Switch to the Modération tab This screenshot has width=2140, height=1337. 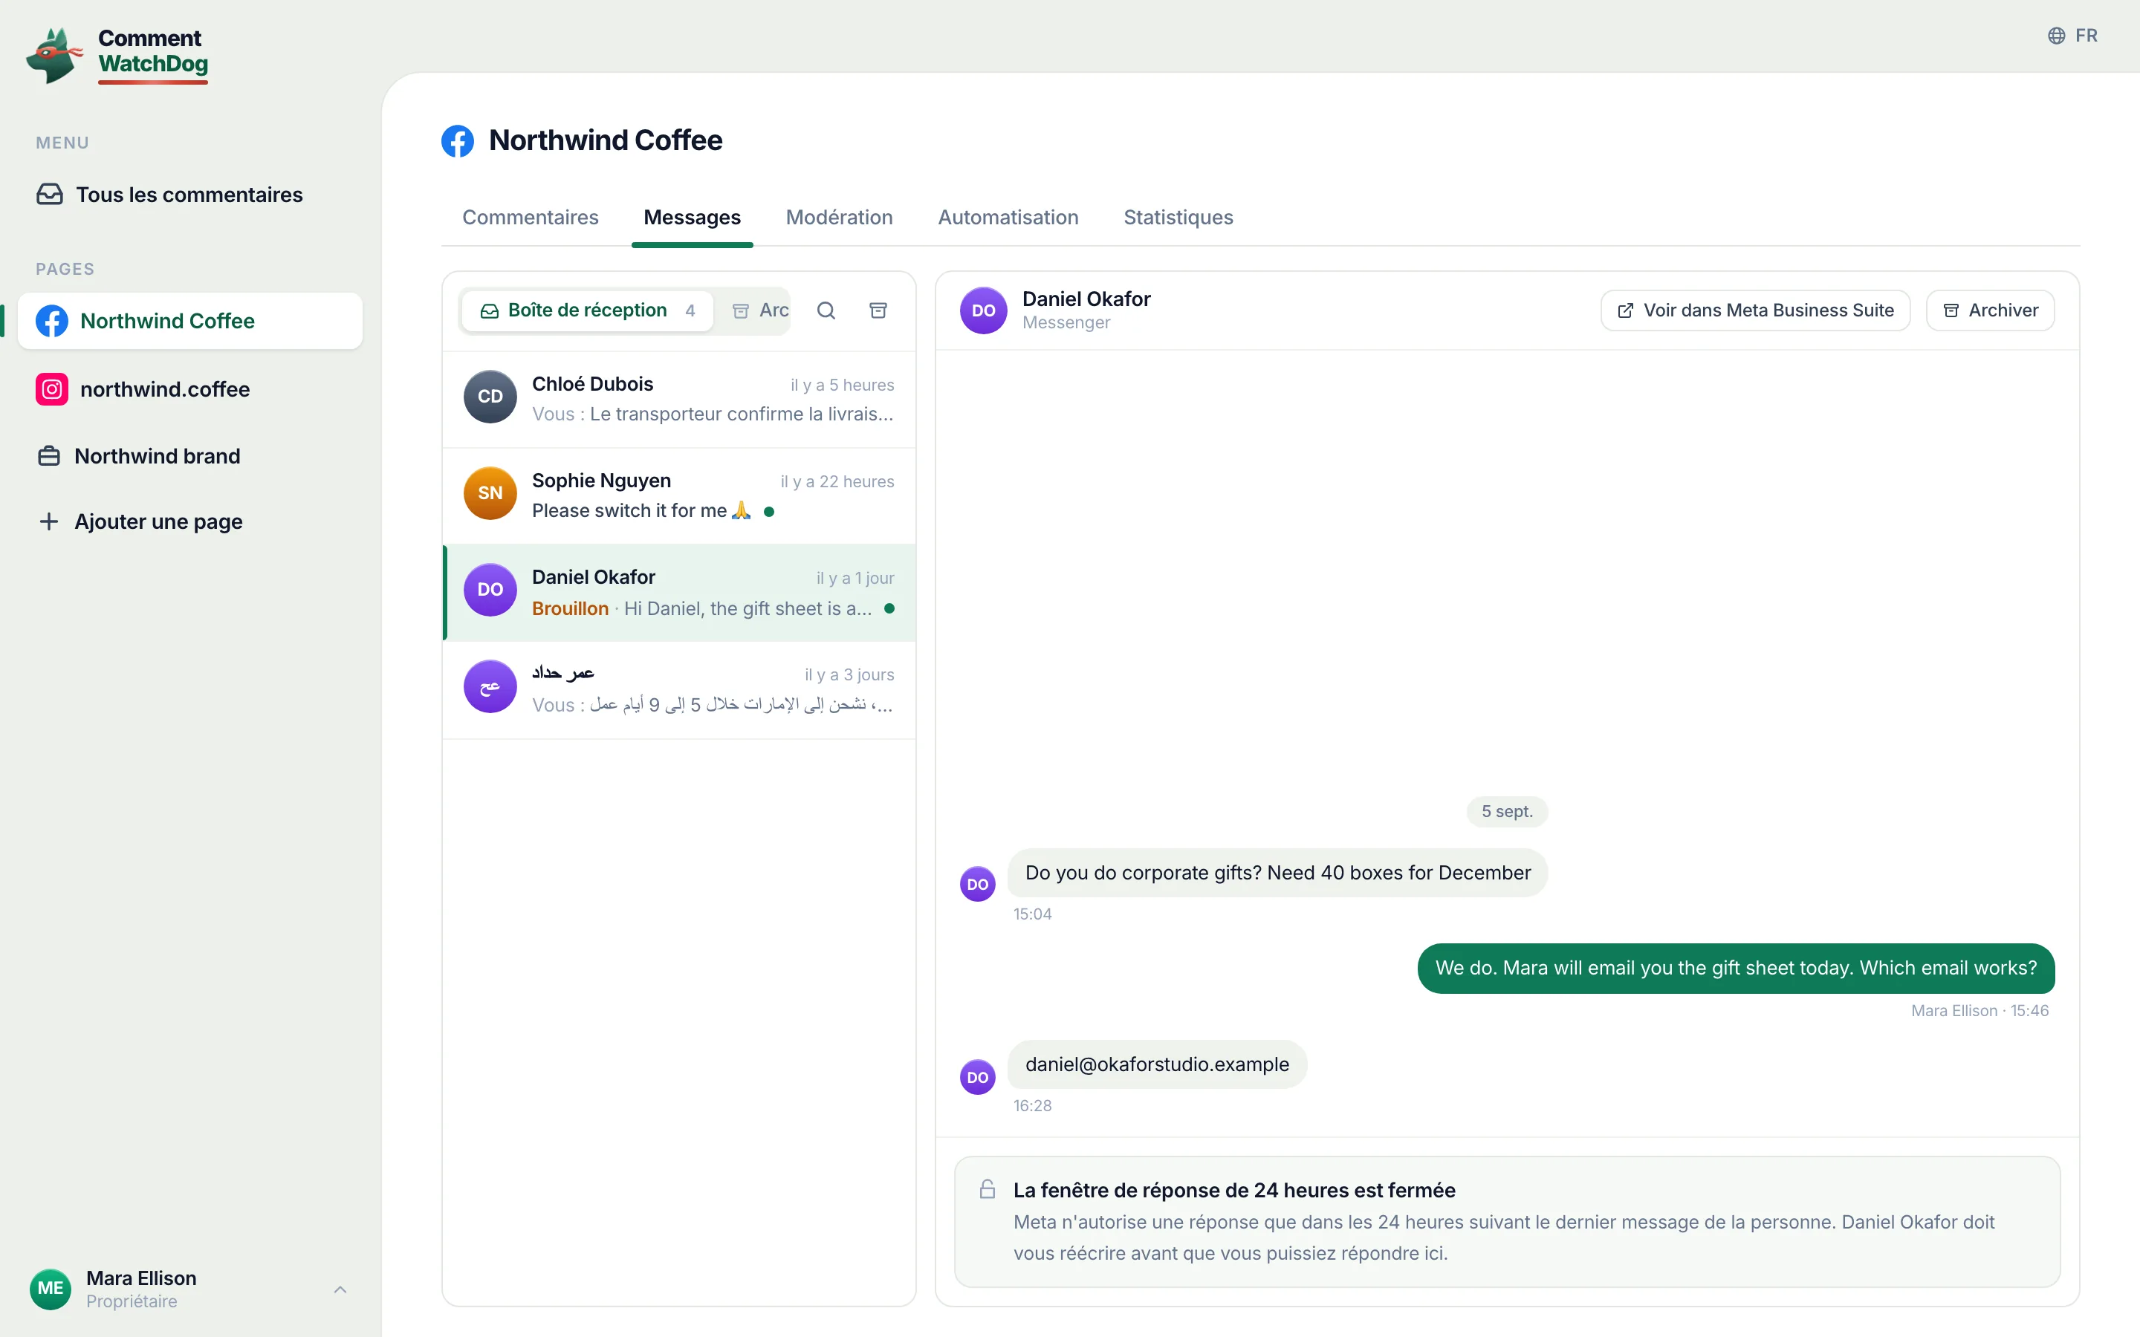(x=838, y=218)
